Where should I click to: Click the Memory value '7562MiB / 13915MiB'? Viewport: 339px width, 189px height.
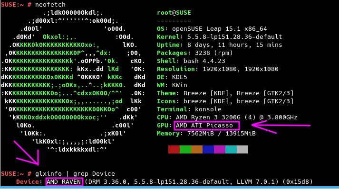tap(222, 134)
